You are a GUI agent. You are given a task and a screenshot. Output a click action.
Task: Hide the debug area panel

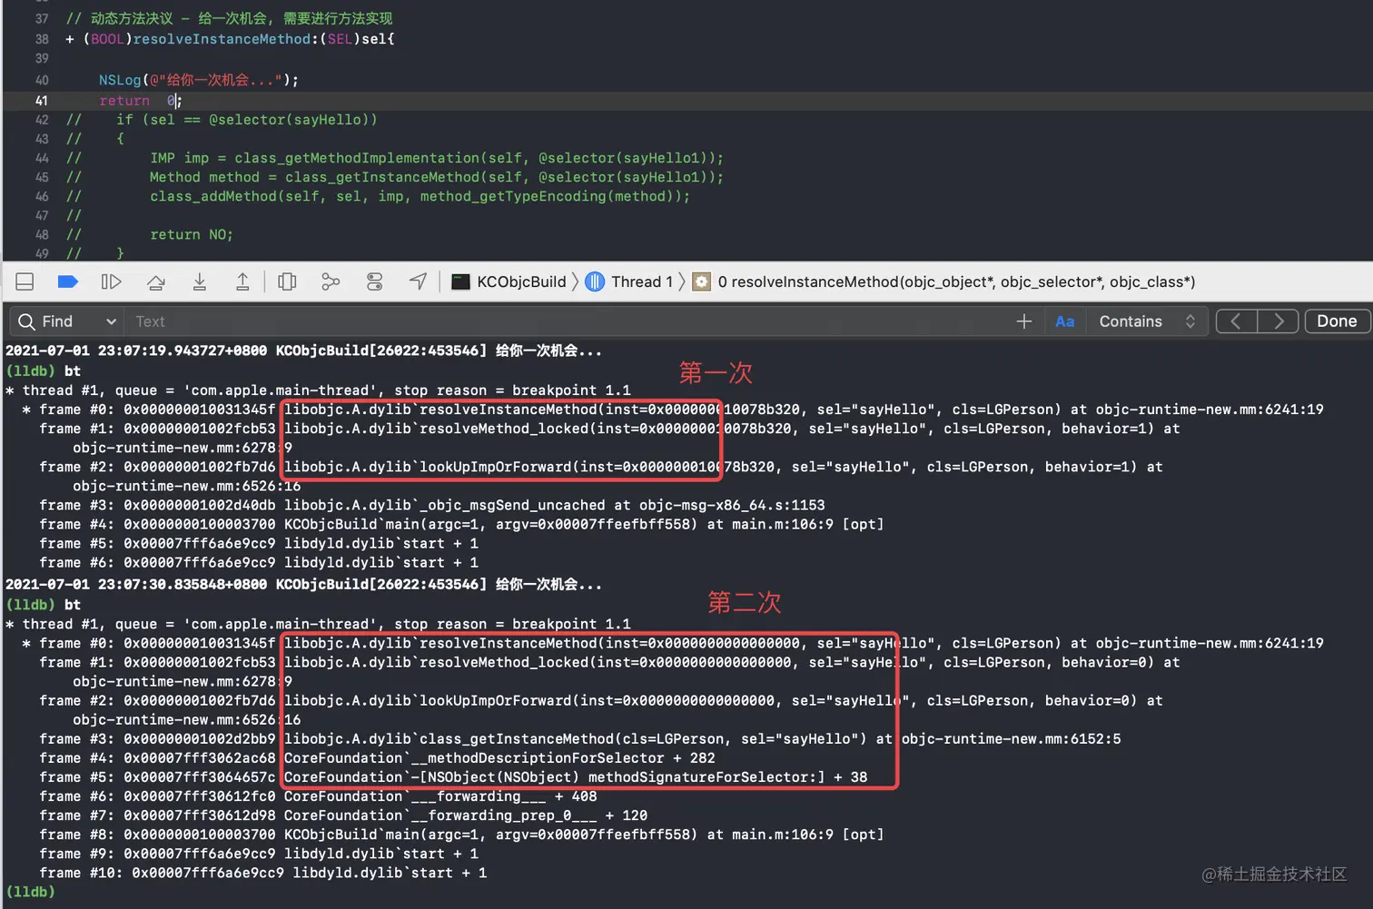(x=25, y=282)
